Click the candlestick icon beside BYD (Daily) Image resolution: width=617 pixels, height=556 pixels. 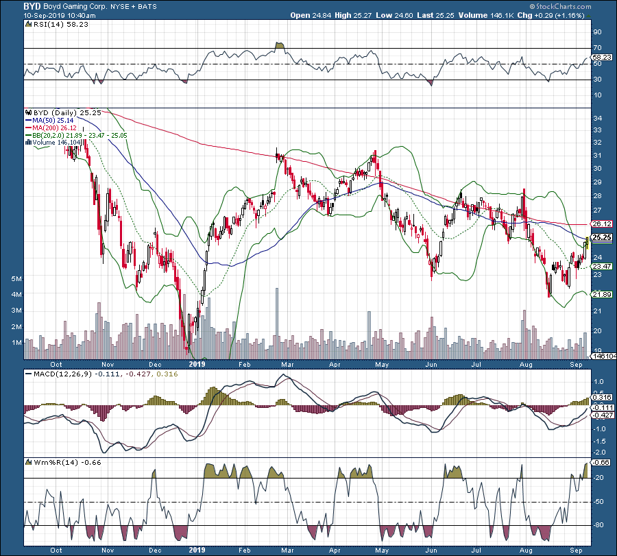point(28,113)
